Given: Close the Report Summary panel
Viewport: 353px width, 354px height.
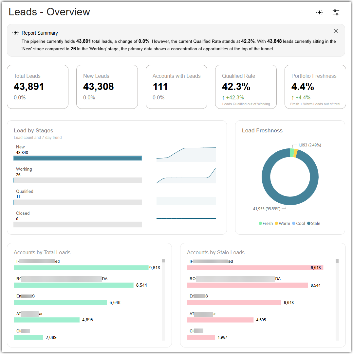Looking at the screenshot, I should click(x=336, y=31).
